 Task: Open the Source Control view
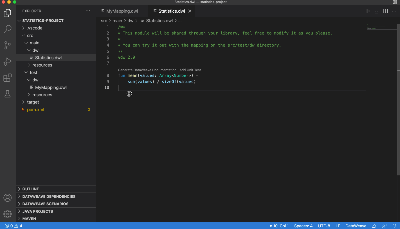(x=8, y=45)
